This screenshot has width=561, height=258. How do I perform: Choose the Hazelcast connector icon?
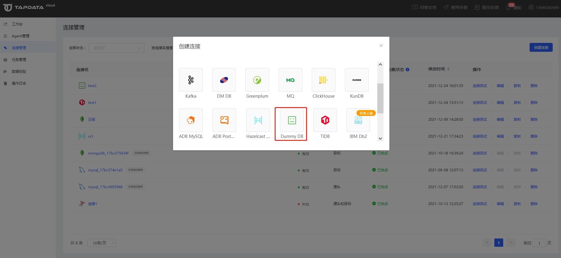(x=258, y=120)
